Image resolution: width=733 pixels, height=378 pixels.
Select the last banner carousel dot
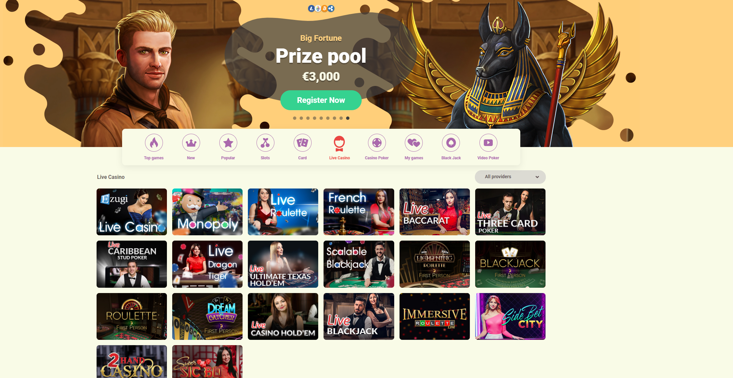click(x=348, y=118)
